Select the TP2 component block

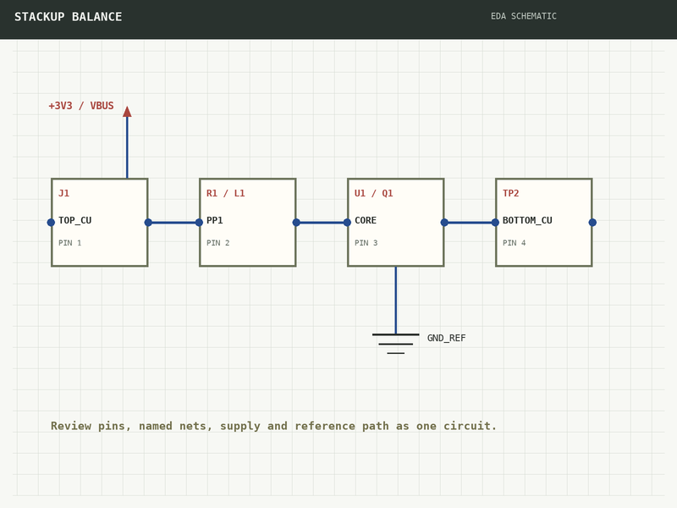point(544,223)
